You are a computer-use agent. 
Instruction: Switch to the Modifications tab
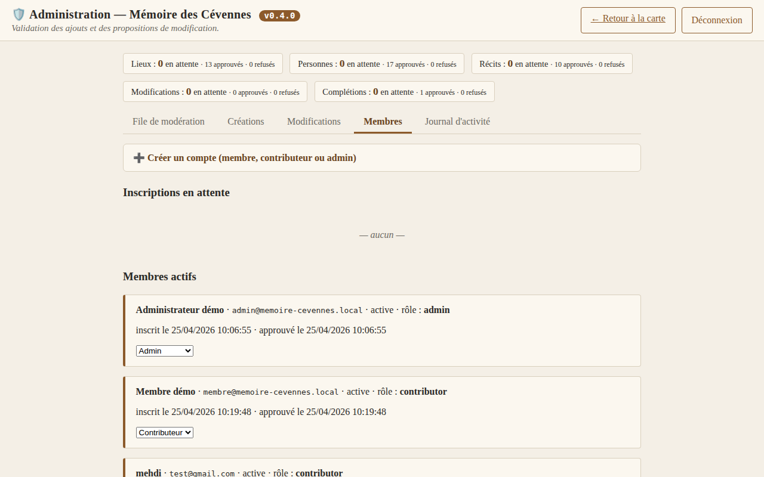click(x=313, y=121)
